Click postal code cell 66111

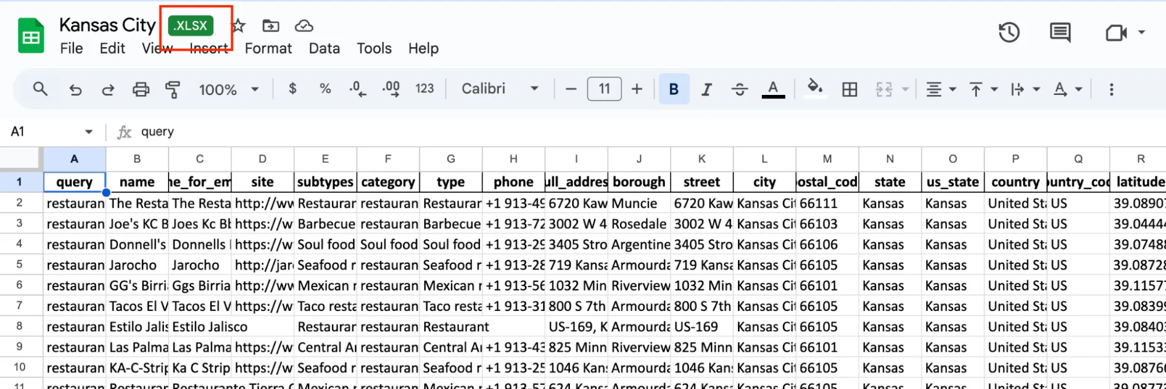pos(827,203)
